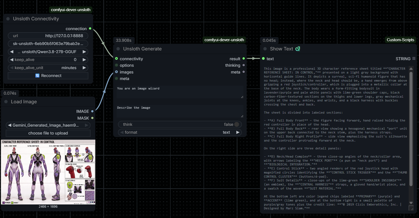Click the Show Text vertical scrollbar
The image size is (419, 218).
[x=411, y=129]
